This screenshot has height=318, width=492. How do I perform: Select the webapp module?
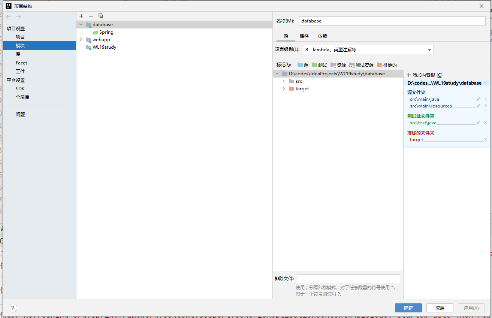click(x=174, y=40)
